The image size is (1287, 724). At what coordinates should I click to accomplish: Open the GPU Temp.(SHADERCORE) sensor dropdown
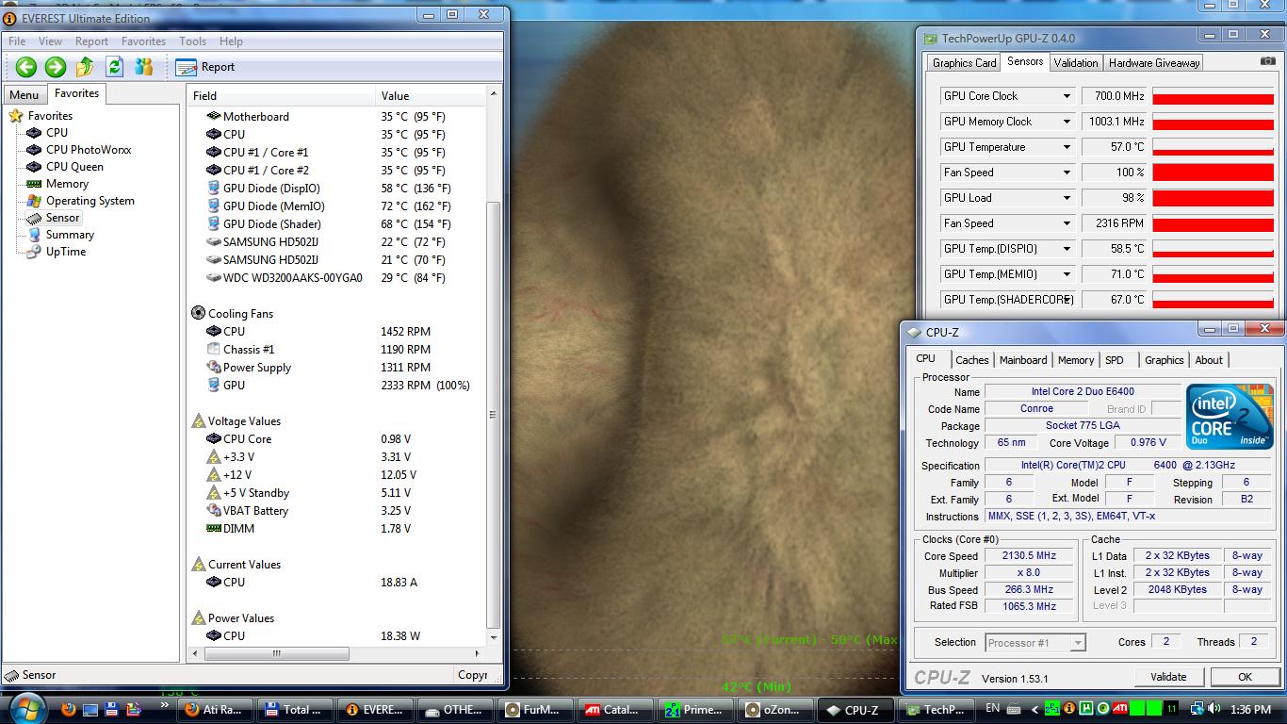tap(1067, 300)
